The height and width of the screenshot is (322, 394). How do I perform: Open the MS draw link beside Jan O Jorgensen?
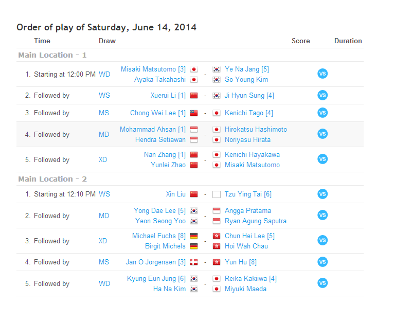click(104, 262)
